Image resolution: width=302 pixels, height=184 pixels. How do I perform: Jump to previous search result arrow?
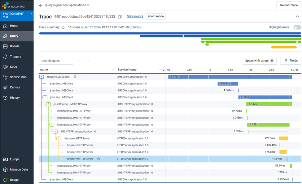[x=79, y=61]
